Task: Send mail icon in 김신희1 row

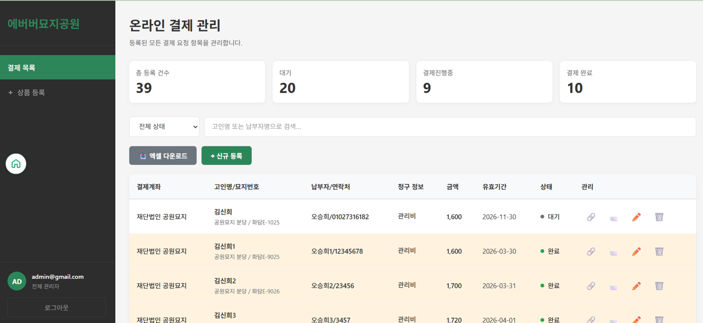Action: point(613,252)
